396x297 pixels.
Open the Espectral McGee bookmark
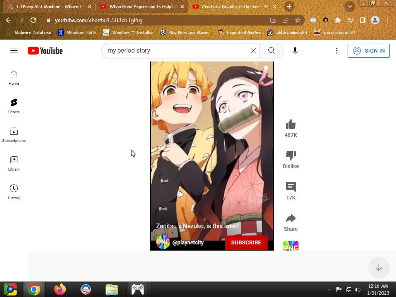tap(239, 32)
